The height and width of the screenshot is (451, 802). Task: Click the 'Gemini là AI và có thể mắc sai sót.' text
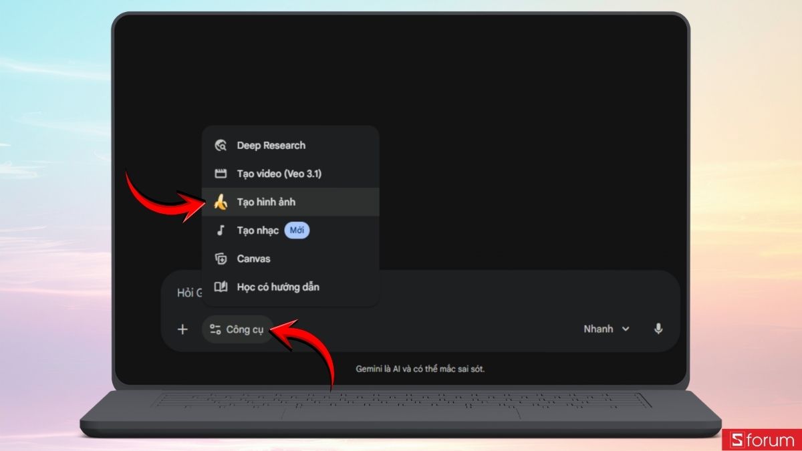(x=420, y=369)
